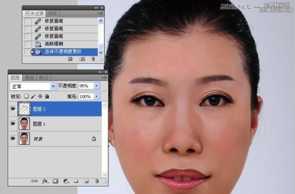Viewport: 295px width, 194px height.
Task: Hide the 图层 2 layer
Action: point(12,109)
